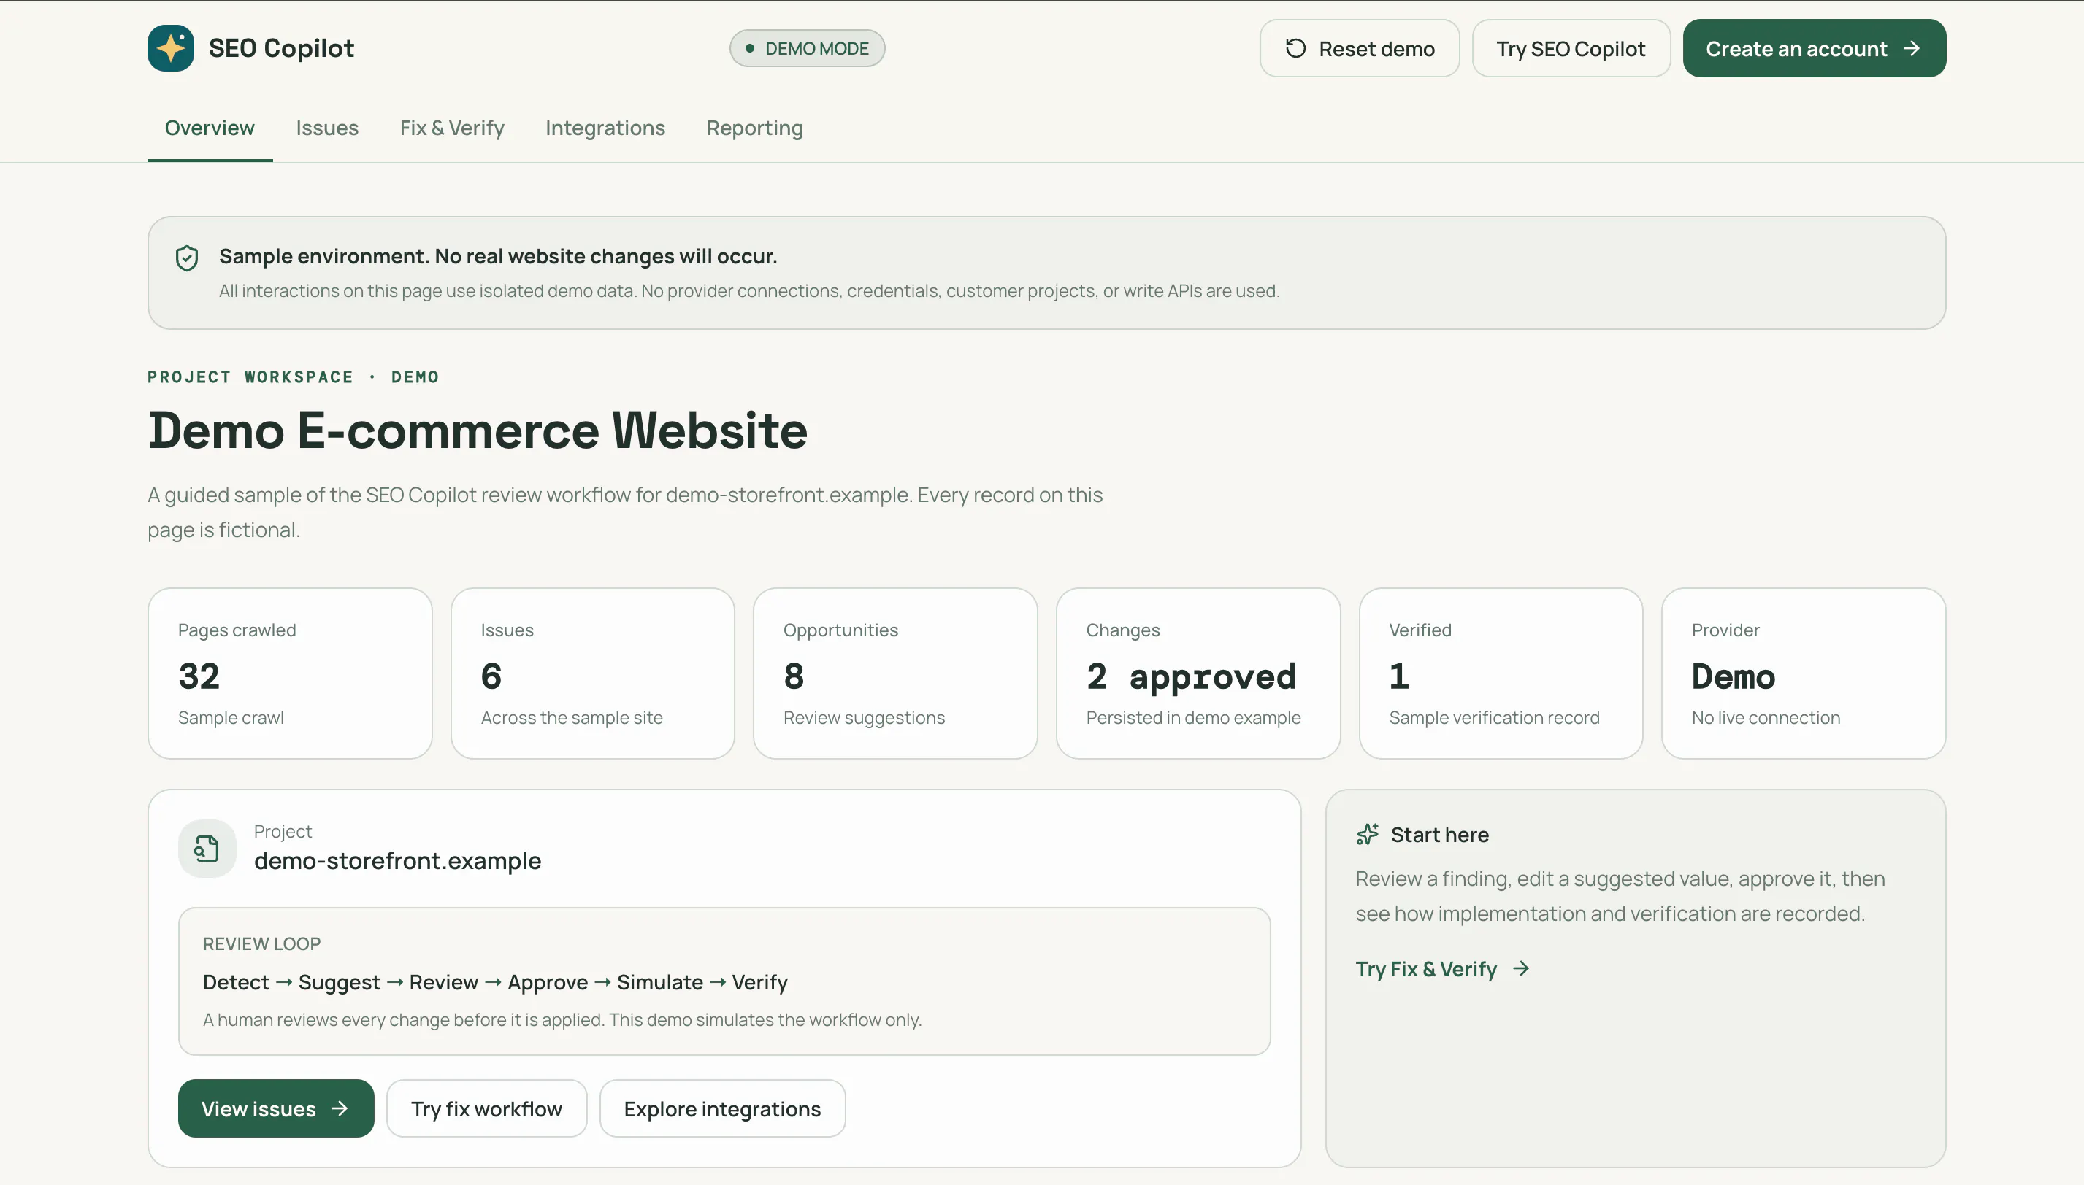
Task: Click the Verified count '1'
Action: pyautogui.click(x=1398, y=676)
